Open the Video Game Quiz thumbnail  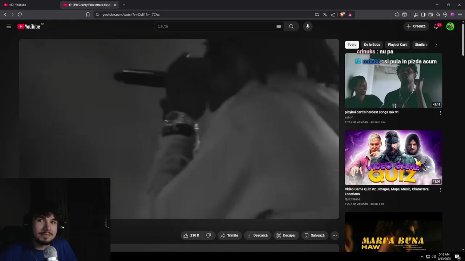[x=393, y=158]
